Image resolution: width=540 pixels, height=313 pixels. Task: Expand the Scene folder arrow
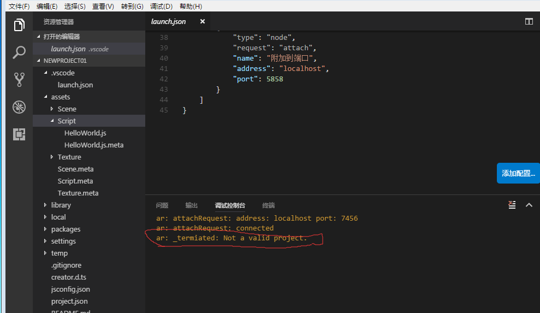click(x=52, y=109)
